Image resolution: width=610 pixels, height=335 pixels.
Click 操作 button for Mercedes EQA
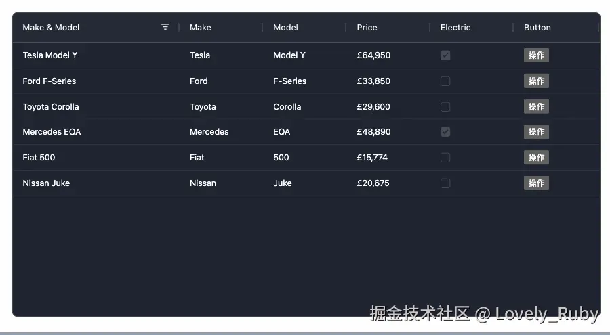pyautogui.click(x=536, y=132)
